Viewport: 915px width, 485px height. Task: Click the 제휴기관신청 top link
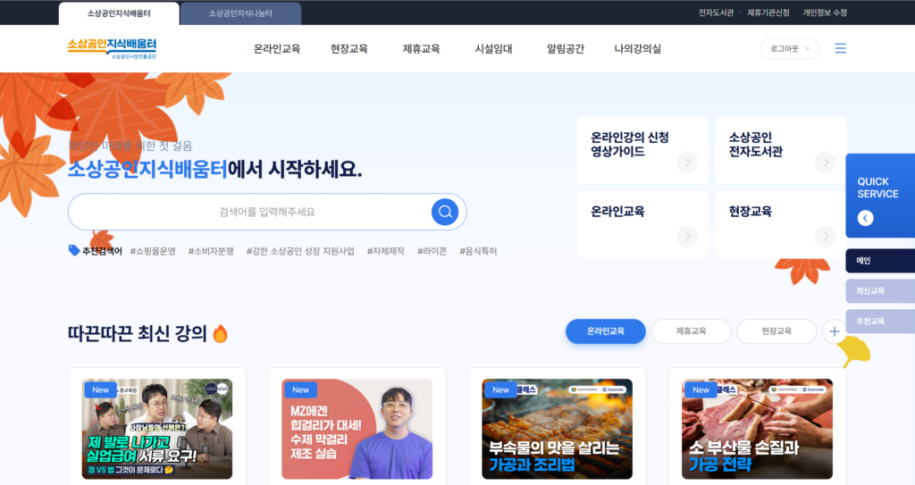click(x=768, y=13)
